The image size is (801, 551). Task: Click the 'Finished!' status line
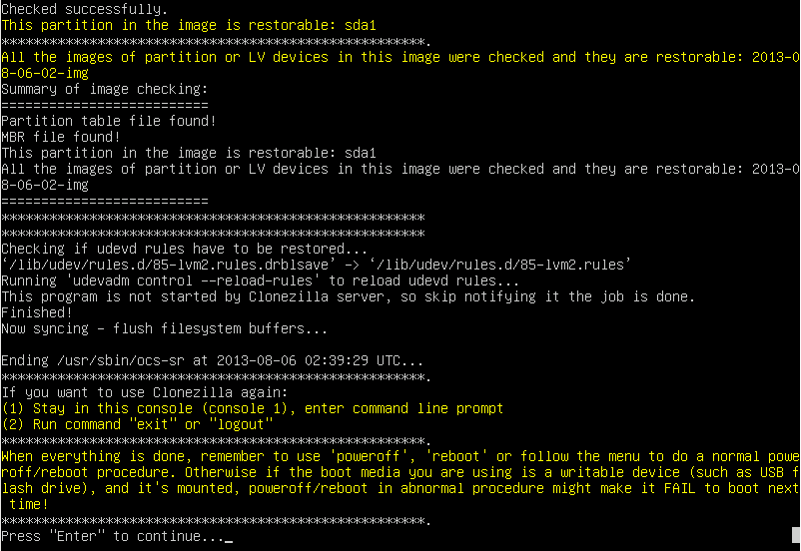coord(37,312)
